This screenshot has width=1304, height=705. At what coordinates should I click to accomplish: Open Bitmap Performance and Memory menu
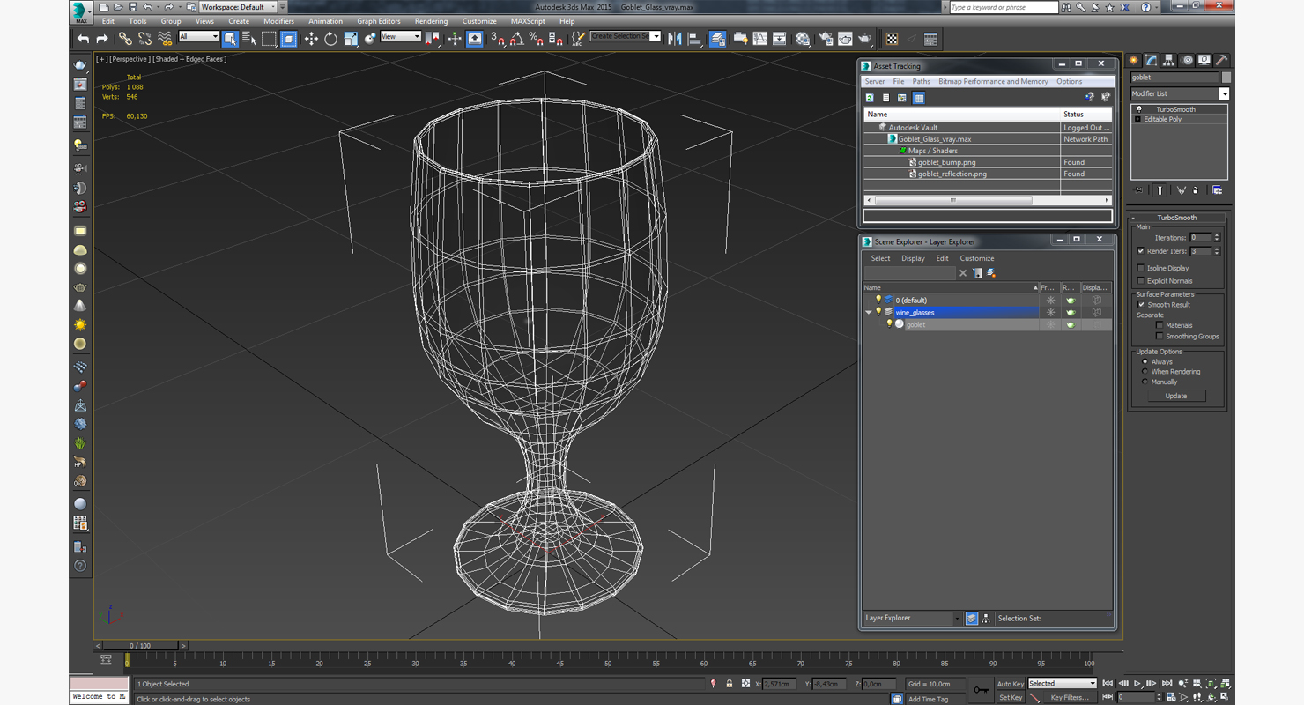[993, 82]
